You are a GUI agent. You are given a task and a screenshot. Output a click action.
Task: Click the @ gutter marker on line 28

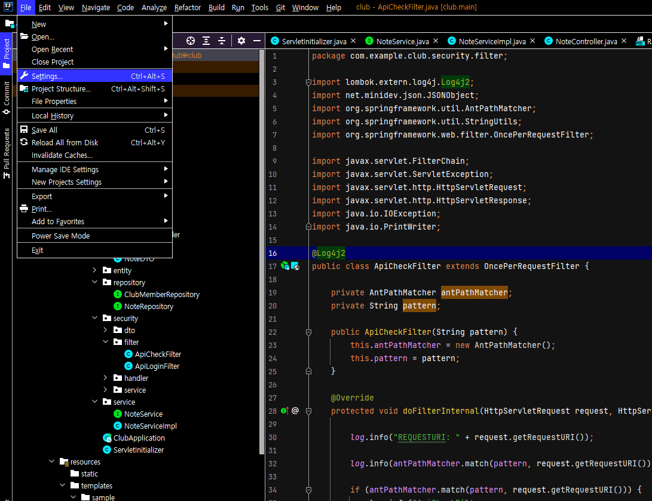[295, 411]
